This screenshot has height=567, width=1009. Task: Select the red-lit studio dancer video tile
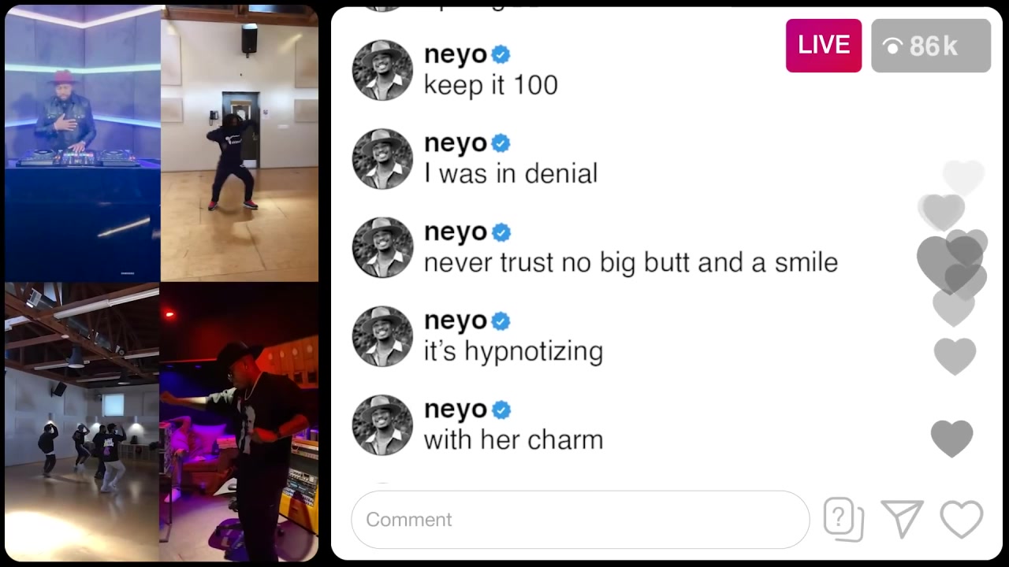coord(240,422)
